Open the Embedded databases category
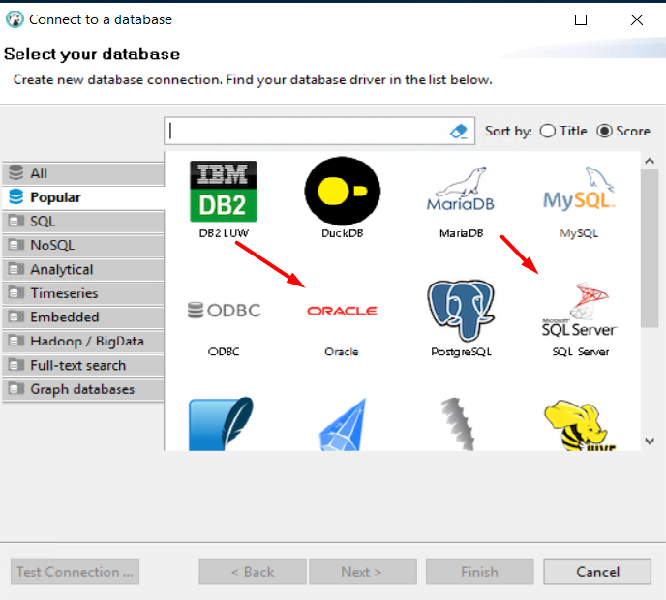666x600 pixels. coord(83,317)
